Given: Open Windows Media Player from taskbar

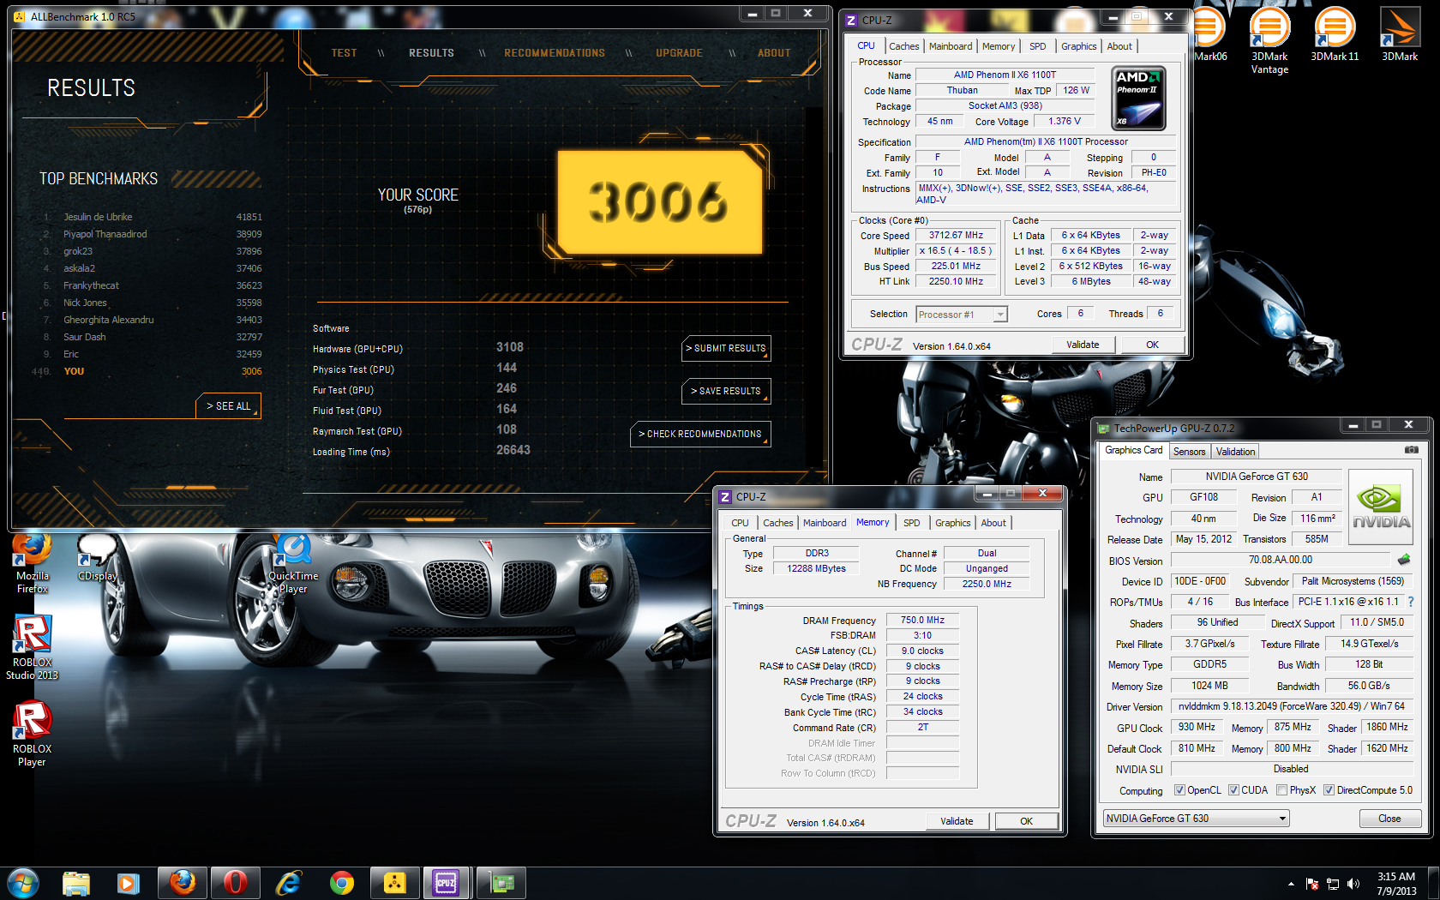Looking at the screenshot, I should (129, 883).
